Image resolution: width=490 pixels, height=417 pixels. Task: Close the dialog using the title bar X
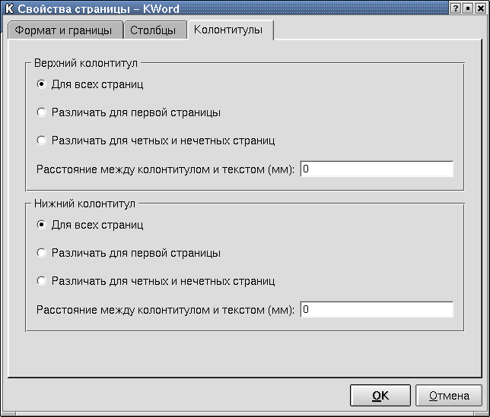[479, 8]
